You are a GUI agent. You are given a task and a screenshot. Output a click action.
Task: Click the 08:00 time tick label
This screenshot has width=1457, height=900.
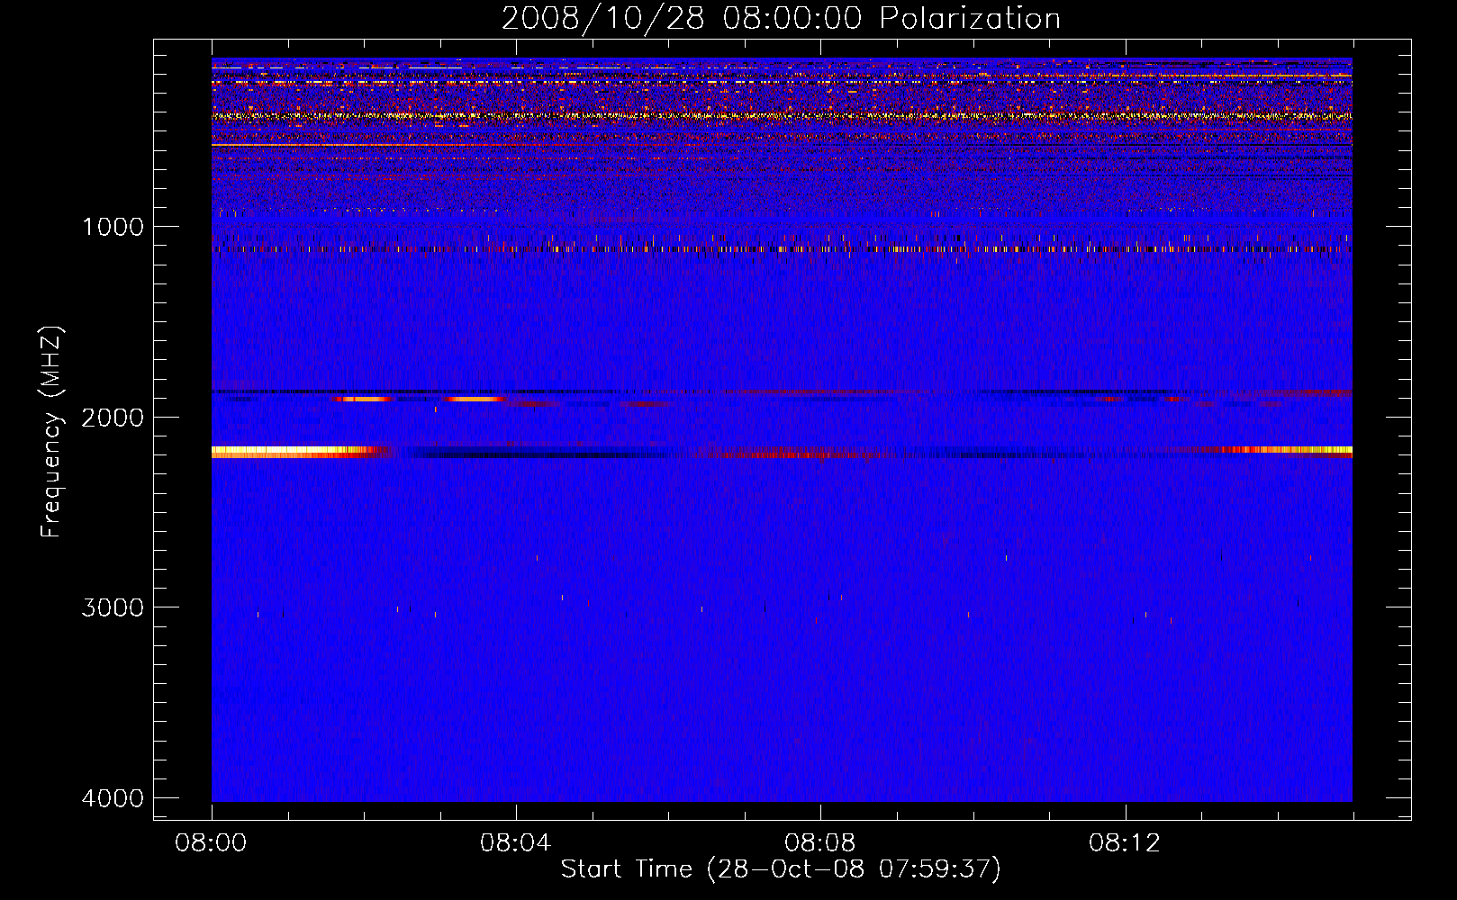(212, 843)
